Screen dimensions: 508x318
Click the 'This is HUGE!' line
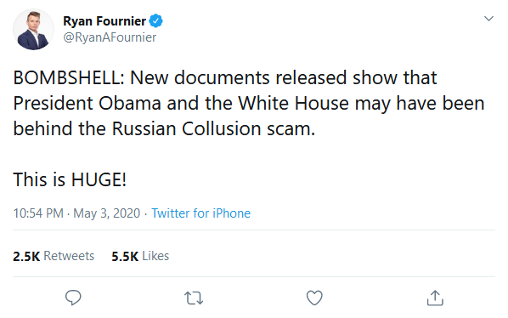(70, 179)
